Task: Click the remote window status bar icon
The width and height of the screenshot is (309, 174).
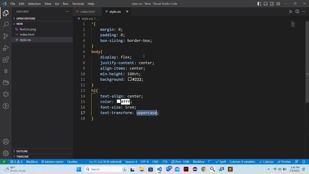Action: [4, 161]
